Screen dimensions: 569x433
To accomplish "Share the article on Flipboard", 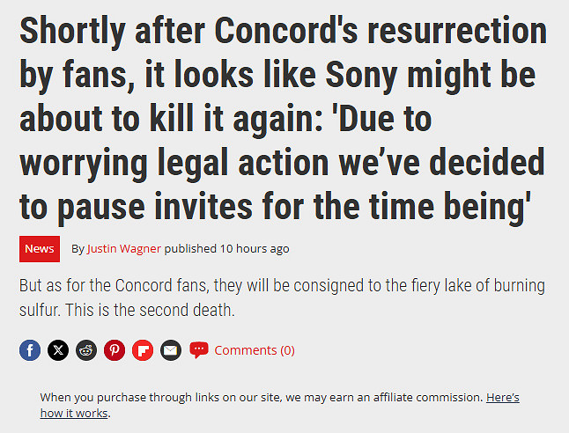I will point(143,350).
